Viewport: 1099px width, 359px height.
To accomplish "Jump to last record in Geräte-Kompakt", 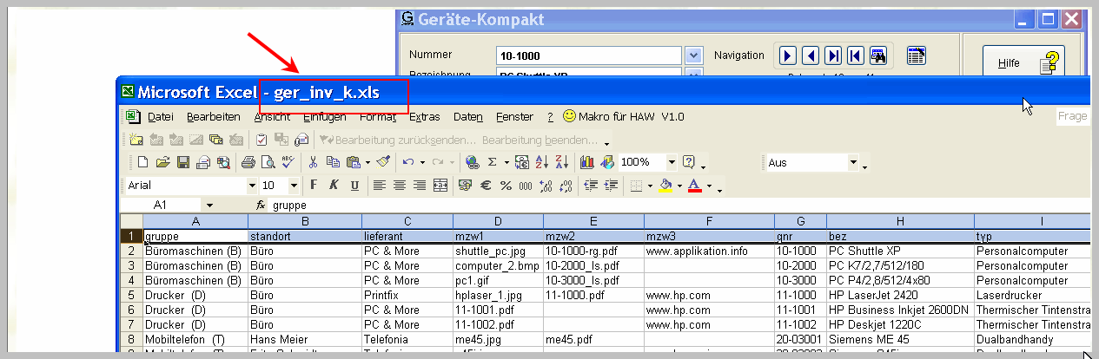I will pos(832,55).
